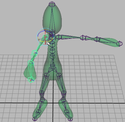Image resolution: width=125 pixels, height=122 pixels.
Task: Select the joint at the top of the head
Action: 52,4
